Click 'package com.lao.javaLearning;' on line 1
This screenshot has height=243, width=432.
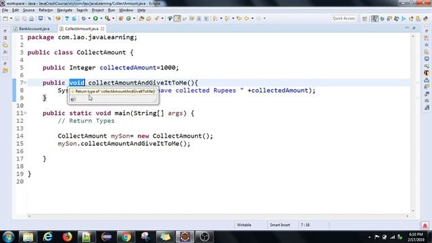point(82,37)
